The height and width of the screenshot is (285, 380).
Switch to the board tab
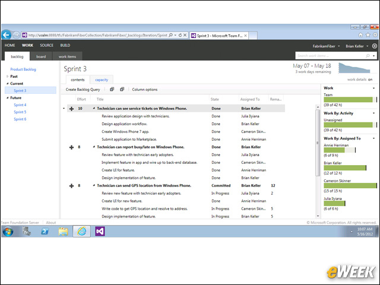point(41,56)
